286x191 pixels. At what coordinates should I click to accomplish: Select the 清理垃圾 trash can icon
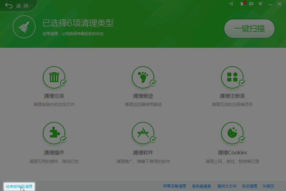54,77
